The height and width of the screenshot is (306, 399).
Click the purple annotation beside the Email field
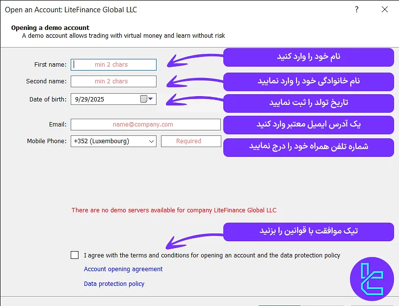pyautogui.click(x=308, y=125)
